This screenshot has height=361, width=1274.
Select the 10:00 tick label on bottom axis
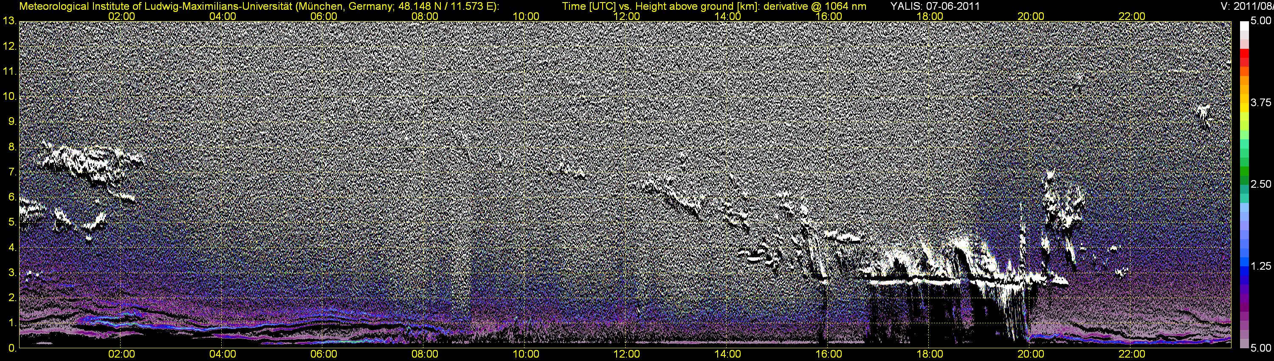point(526,354)
